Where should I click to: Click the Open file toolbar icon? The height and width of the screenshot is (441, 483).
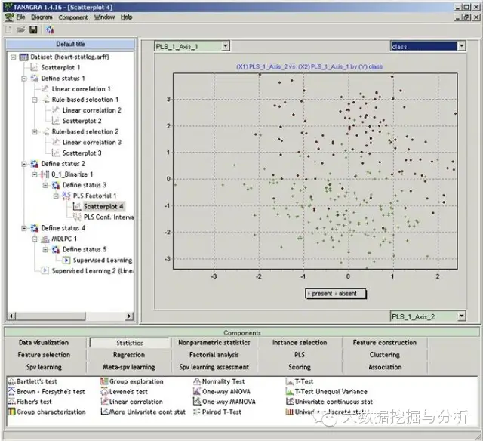[20, 29]
